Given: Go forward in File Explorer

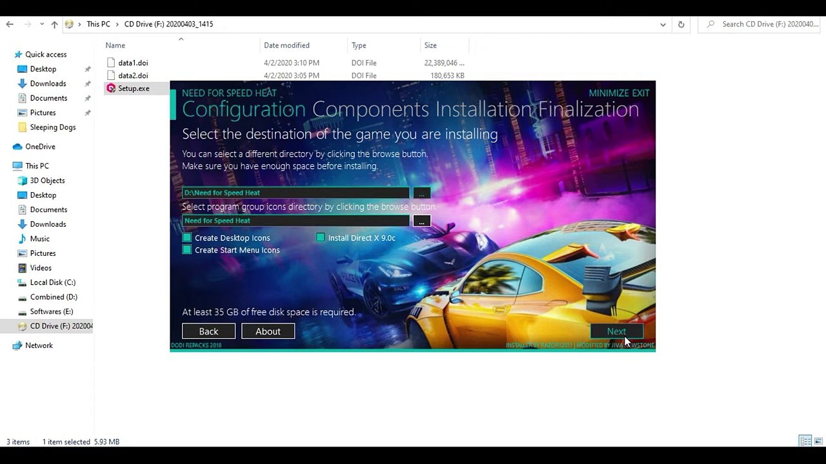Looking at the screenshot, I should [x=27, y=24].
